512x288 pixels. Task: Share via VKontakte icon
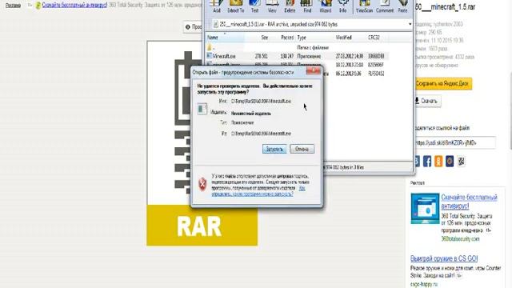point(417,161)
